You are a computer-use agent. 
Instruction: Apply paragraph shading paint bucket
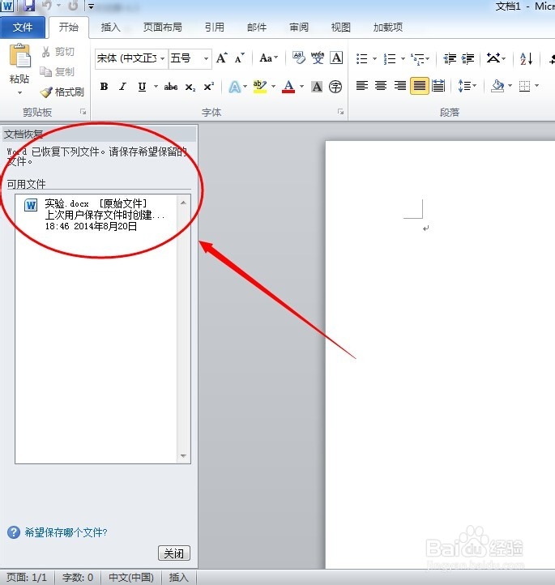(498, 86)
